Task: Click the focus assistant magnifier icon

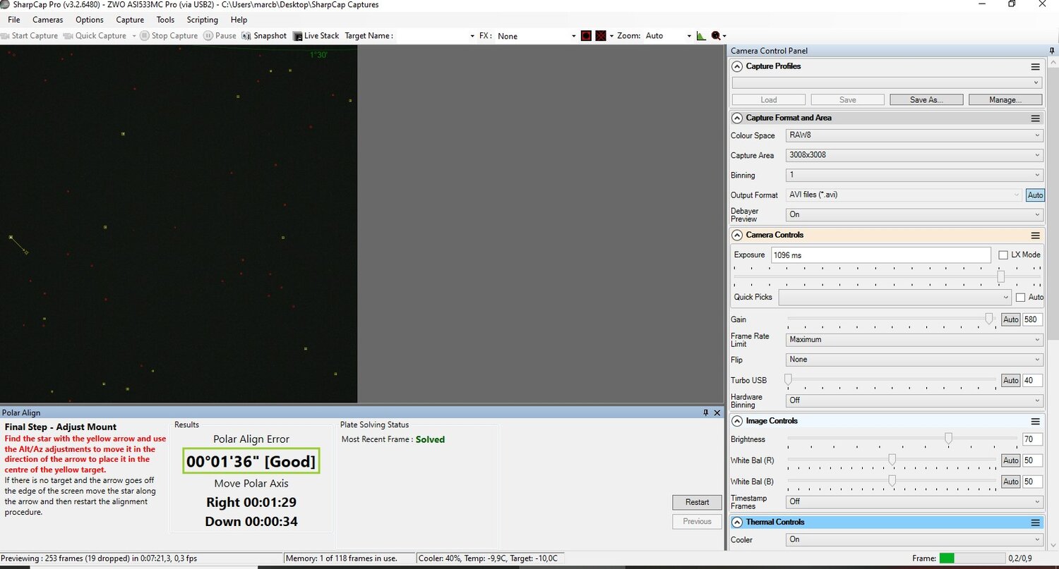Action: click(x=717, y=36)
